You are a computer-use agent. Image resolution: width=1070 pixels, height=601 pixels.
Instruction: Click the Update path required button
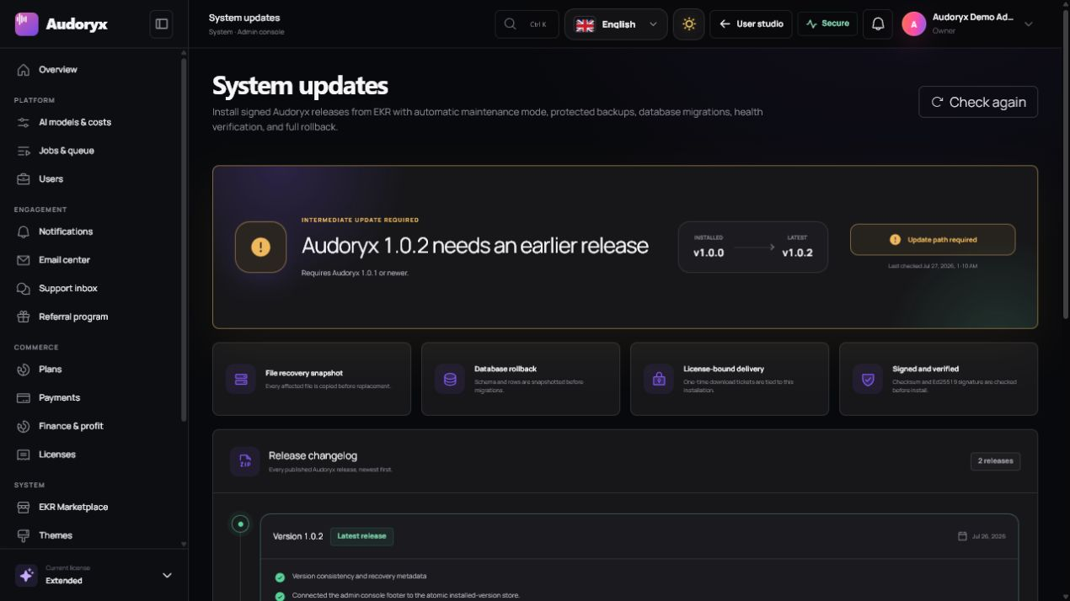933,240
